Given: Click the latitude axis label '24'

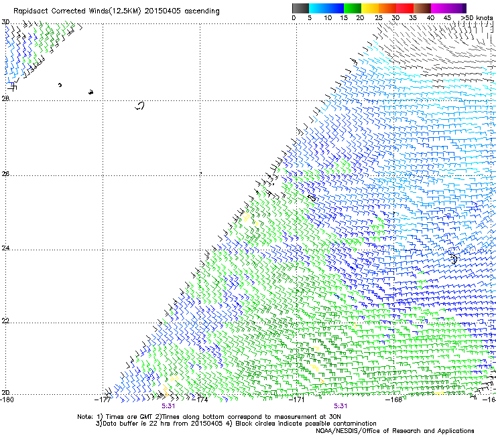Looking at the screenshot, I should click(x=5, y=248).
